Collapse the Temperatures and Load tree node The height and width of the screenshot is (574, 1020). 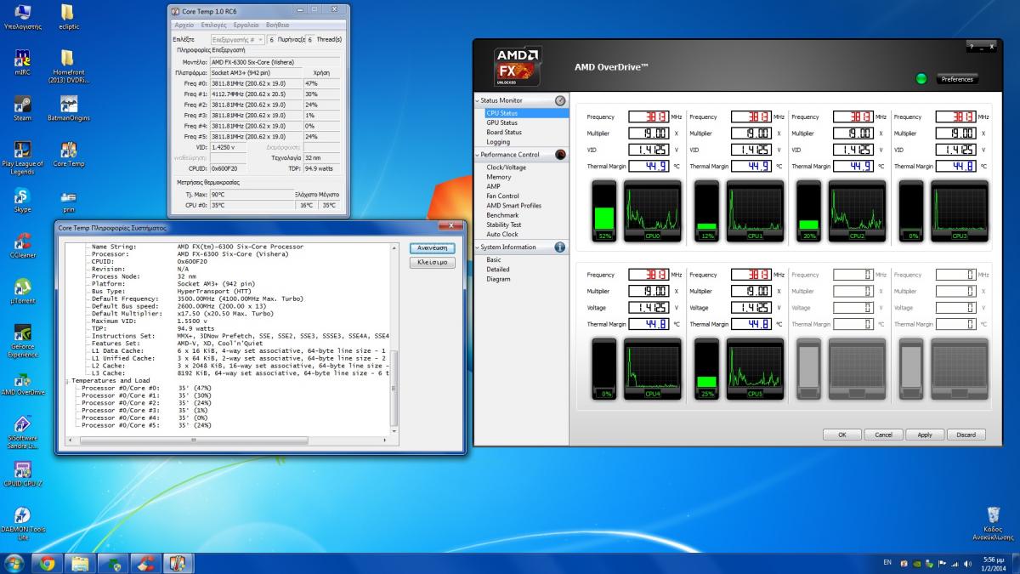pos(68,381)
